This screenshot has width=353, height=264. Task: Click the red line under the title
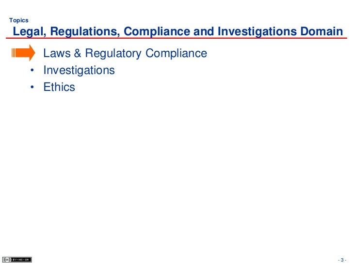[x=176, y=38]
